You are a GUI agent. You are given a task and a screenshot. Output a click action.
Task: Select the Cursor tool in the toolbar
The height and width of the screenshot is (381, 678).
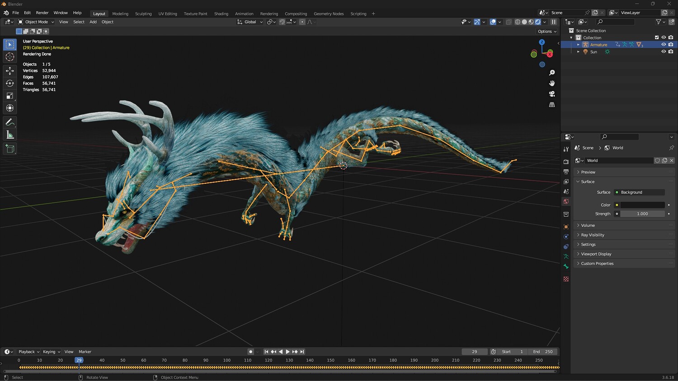(10, 57)
